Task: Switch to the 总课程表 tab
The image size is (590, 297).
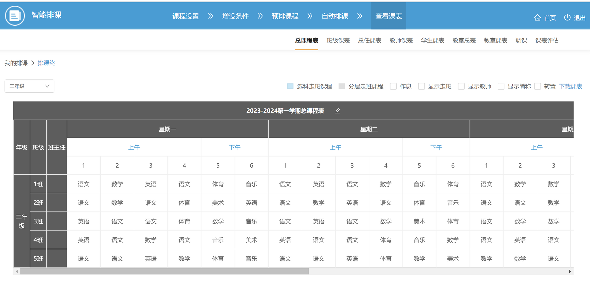Action: pyautogui.click(x=306, y=41)
